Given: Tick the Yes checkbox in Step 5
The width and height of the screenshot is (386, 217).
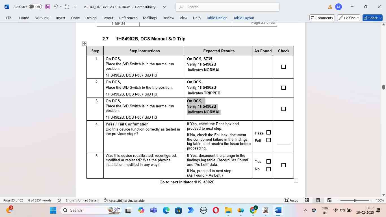Looking at the screenshot, I should [x=268, y=162].
